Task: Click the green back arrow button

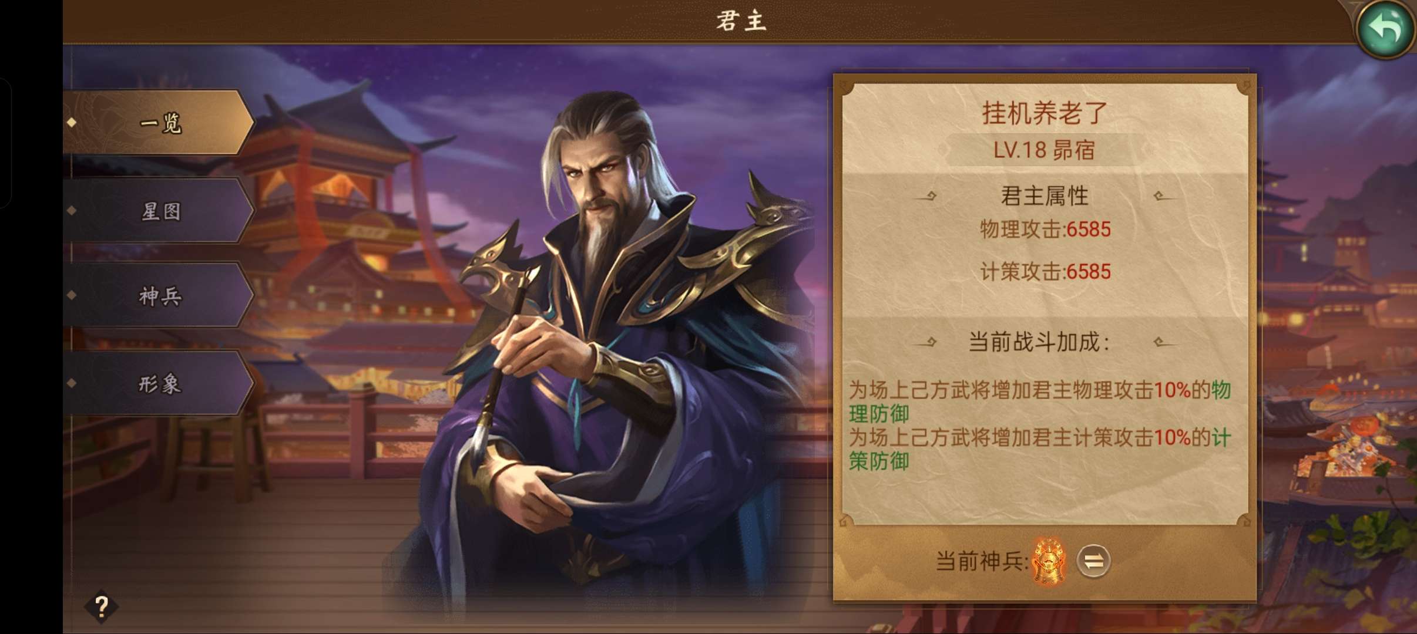Action: click(1385, 28)
